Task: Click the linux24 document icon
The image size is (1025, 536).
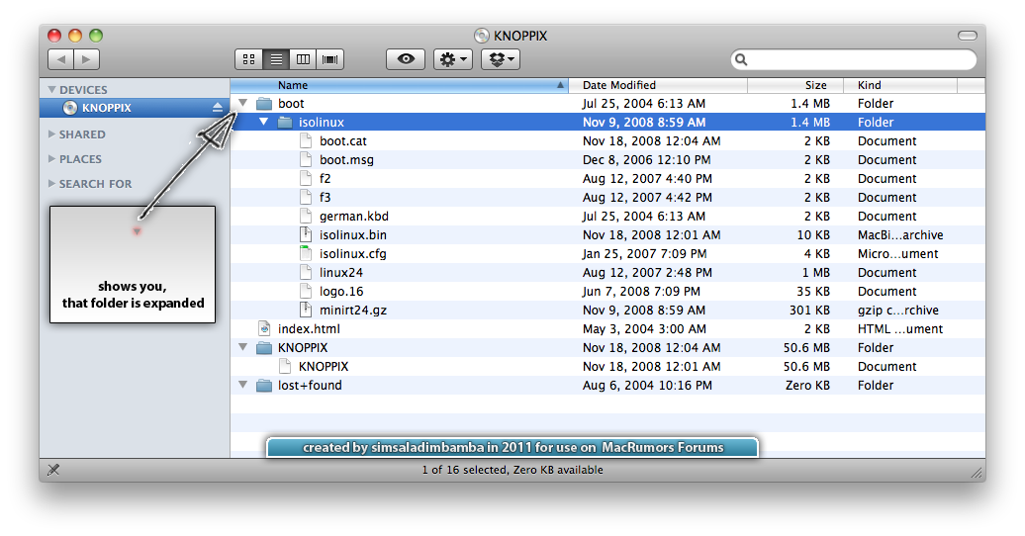Action: pyautogui.click(x=306, y=273)
